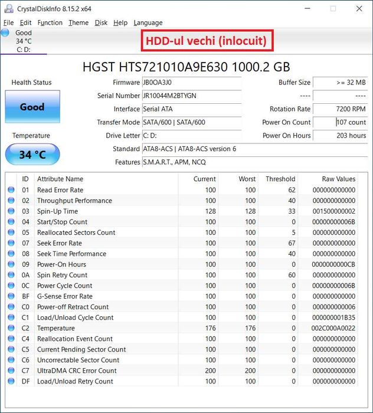Click current value 200 for UltraDMA CRC Error Count
Image resolution: width=373 pixels, height=413 pixels.
coord(211,371)
